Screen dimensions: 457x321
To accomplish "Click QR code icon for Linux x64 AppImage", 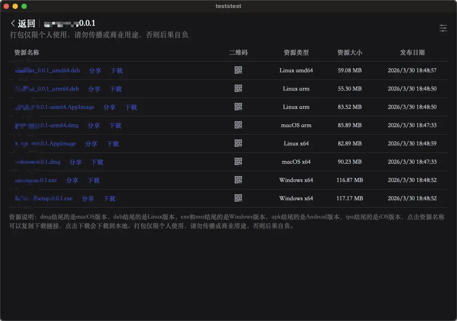I will pos(238,143).
